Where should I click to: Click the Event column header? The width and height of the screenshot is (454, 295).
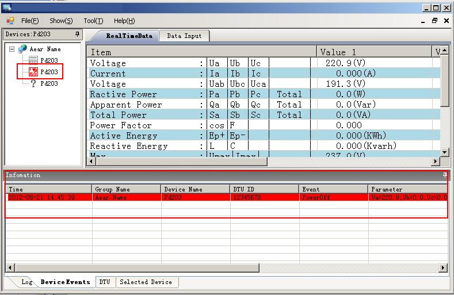tap(334, 189)
